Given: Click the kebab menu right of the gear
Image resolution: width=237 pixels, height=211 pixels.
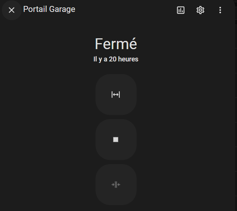Looking at the screenshot, I should pos(220,10).
